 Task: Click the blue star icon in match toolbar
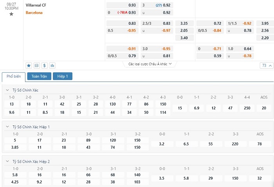coord(29,65)
